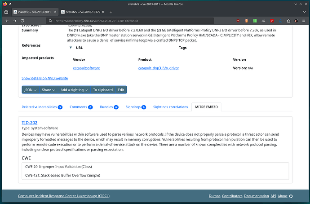Click the Edit button
The image size is (310, 204).
[x=121, y=90]
